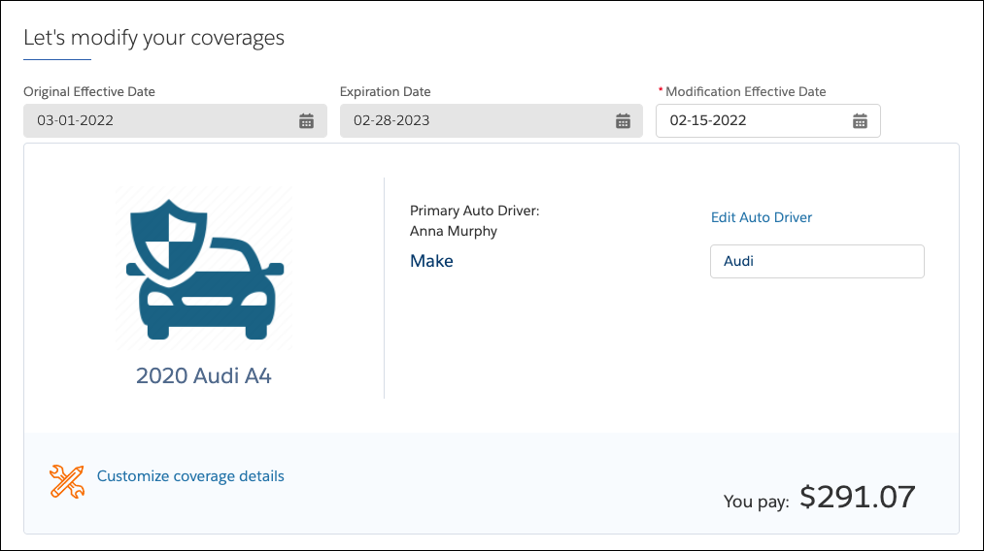Click the Anna Murphy driver name

point(453,231)
